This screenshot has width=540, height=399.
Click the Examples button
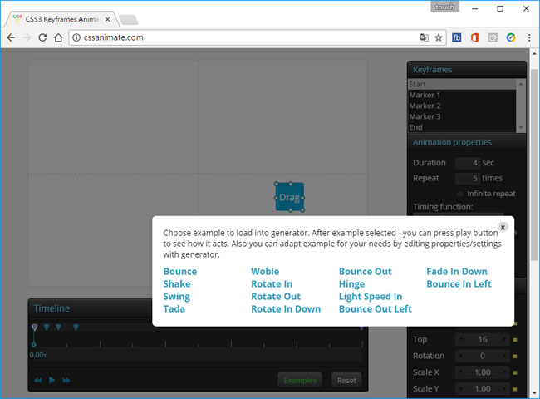pyautogui.click(x=300, y=381)
